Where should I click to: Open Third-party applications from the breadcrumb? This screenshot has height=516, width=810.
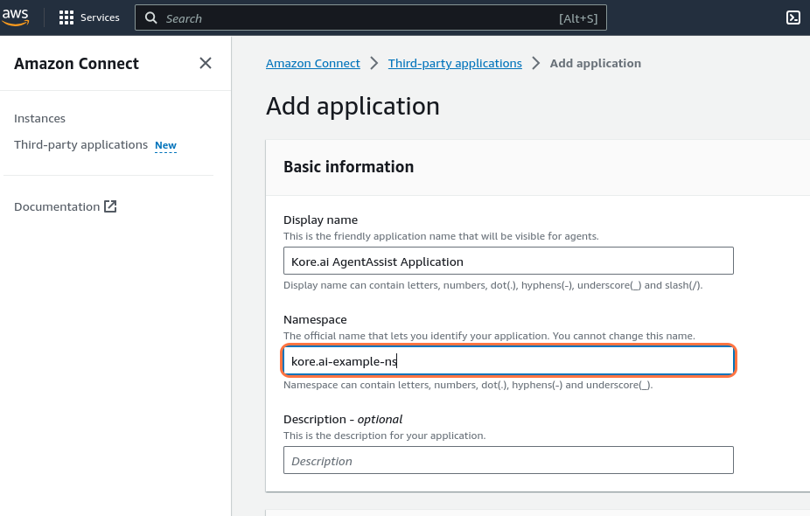click(x=454, y=63)
